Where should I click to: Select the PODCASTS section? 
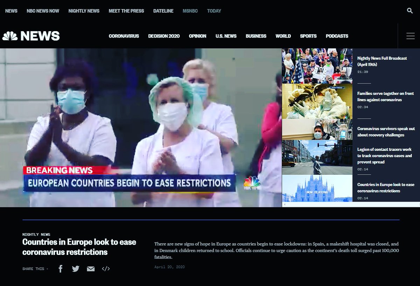[337, 36]
